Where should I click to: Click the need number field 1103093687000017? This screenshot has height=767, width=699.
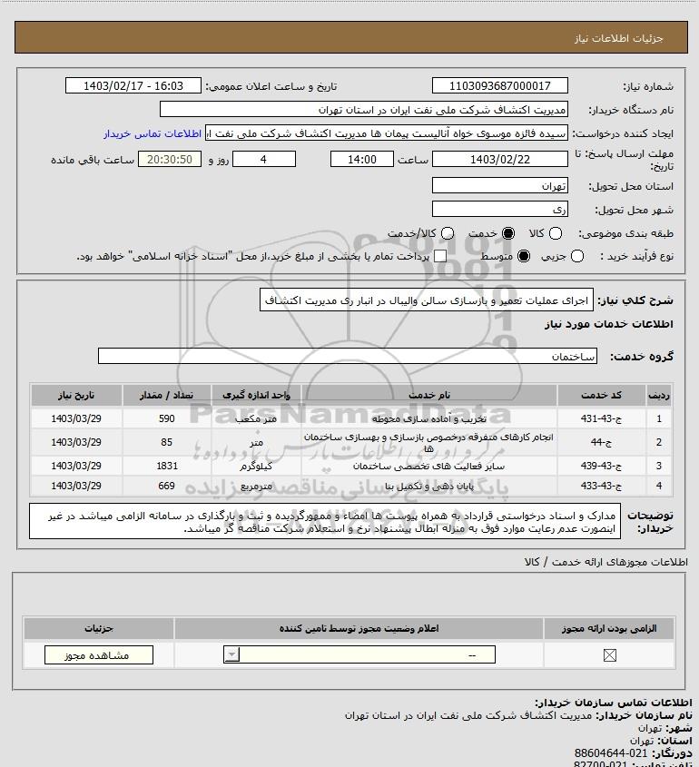pyautogui.click(x=500, y=85)
